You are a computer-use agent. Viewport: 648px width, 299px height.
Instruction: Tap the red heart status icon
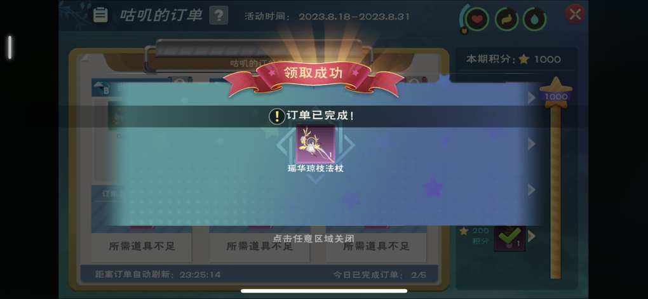pyautogui.click(x=477, y=19)
